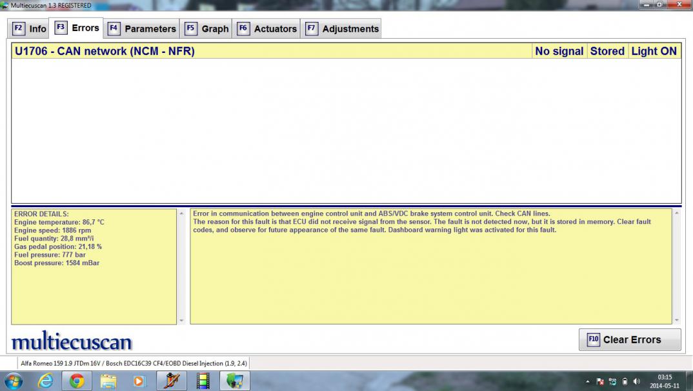
Task: Open the Parameters tab
Action: (x=142, y=29)
